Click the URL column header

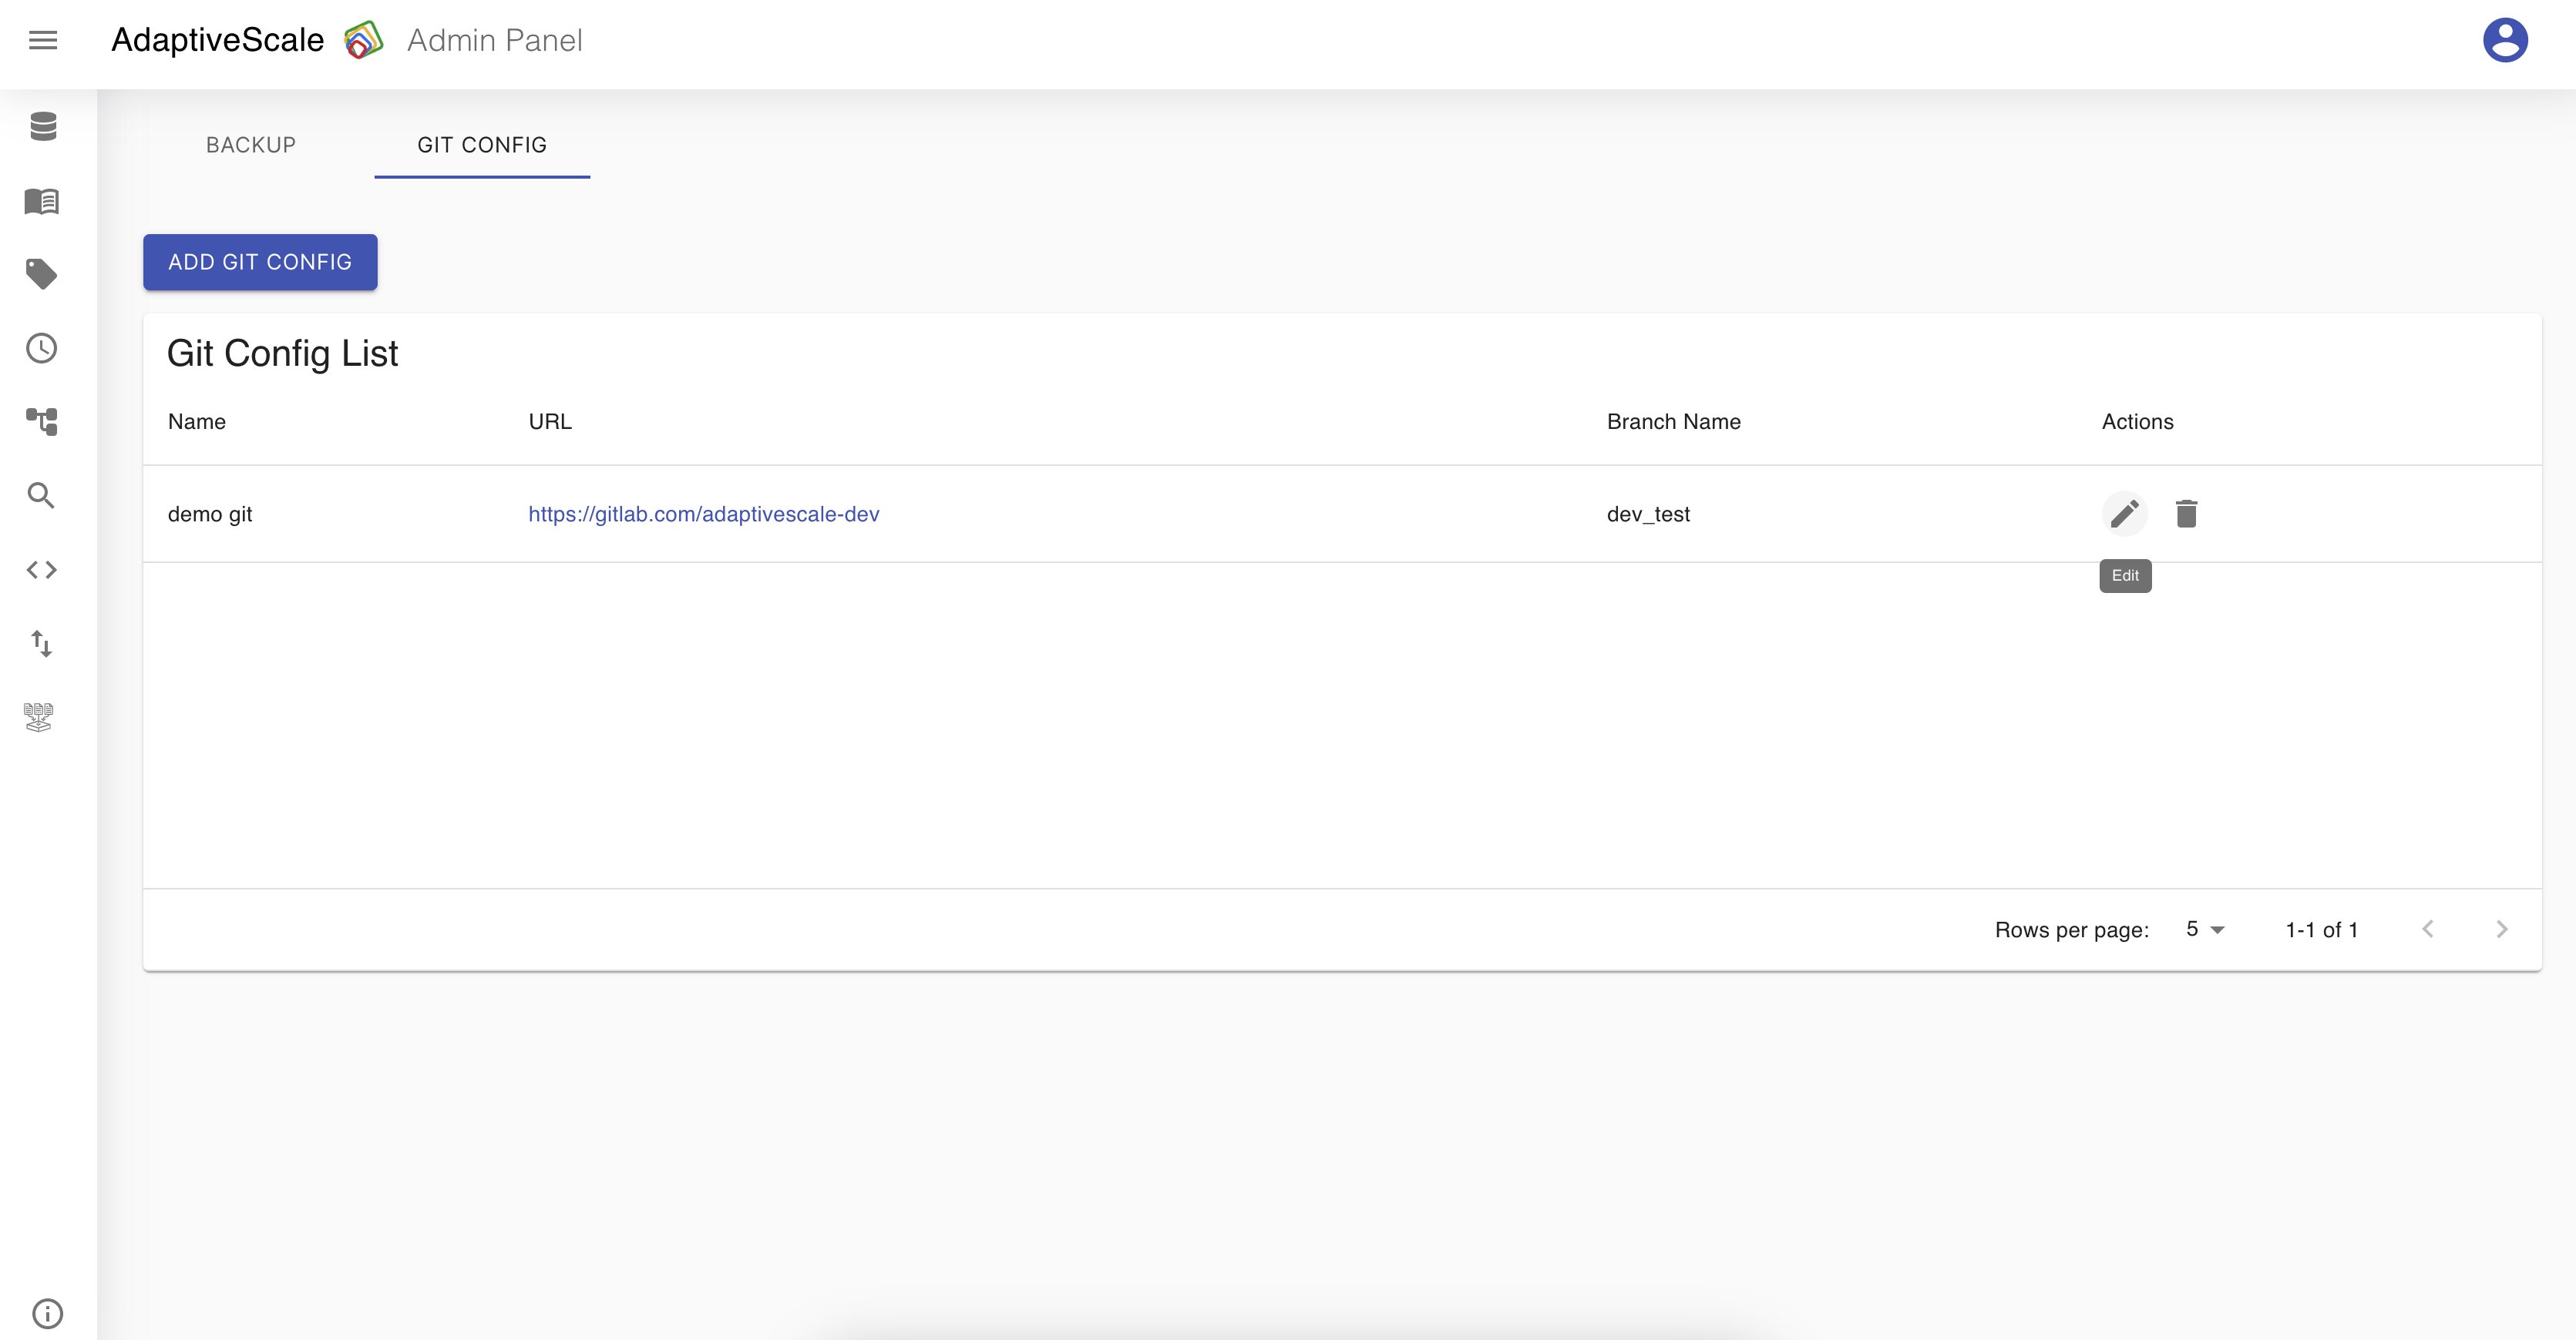(550, 422)
